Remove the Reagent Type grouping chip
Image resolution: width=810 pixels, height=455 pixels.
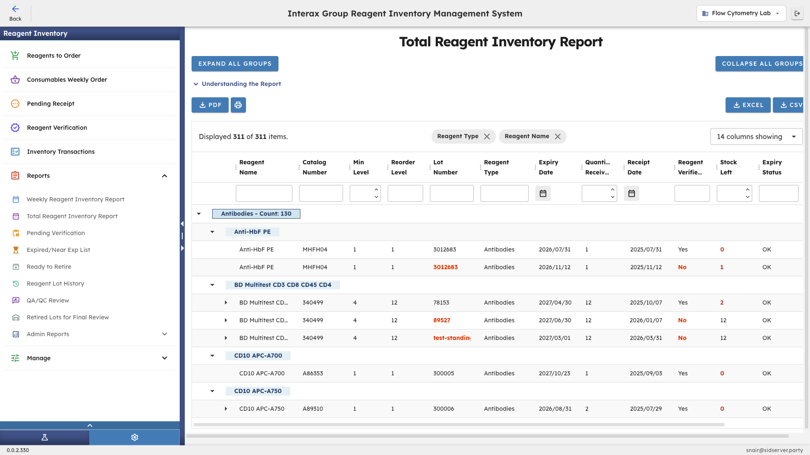click(488, 136)
